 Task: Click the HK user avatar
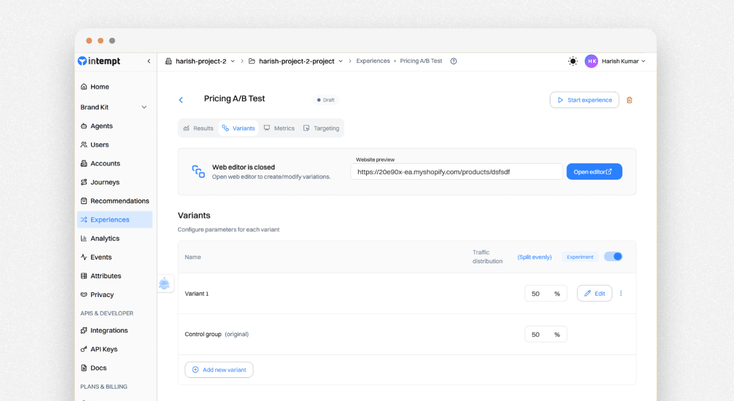[x=591, y=61]
